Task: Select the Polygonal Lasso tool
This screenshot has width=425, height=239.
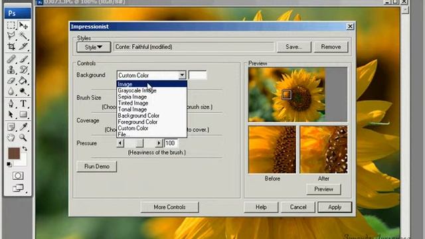Action: click(x=11, y=36)
